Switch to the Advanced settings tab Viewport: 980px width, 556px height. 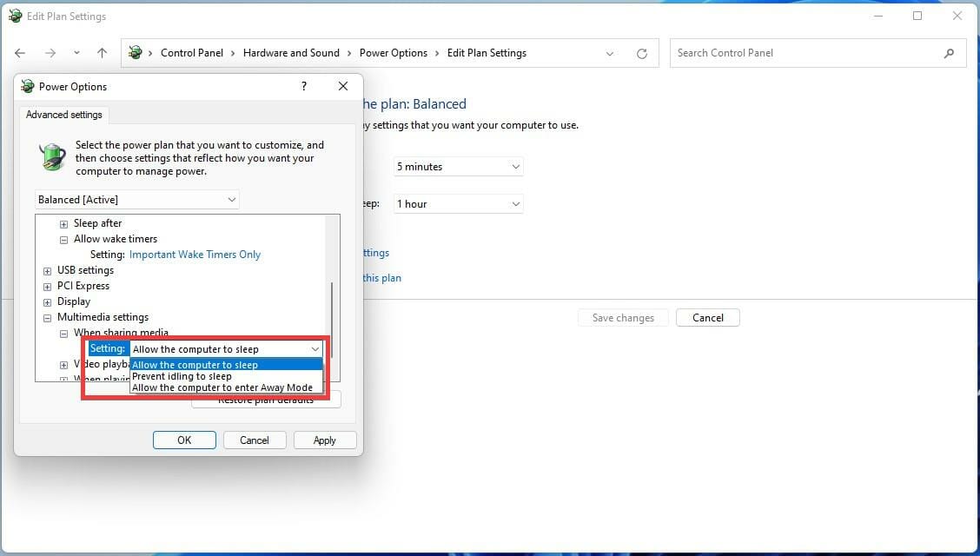tap(63, 114)
